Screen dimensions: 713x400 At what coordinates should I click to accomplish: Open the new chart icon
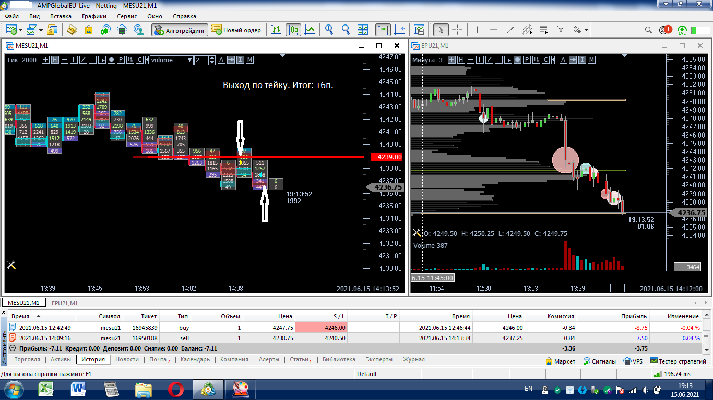tap(11, 30)
